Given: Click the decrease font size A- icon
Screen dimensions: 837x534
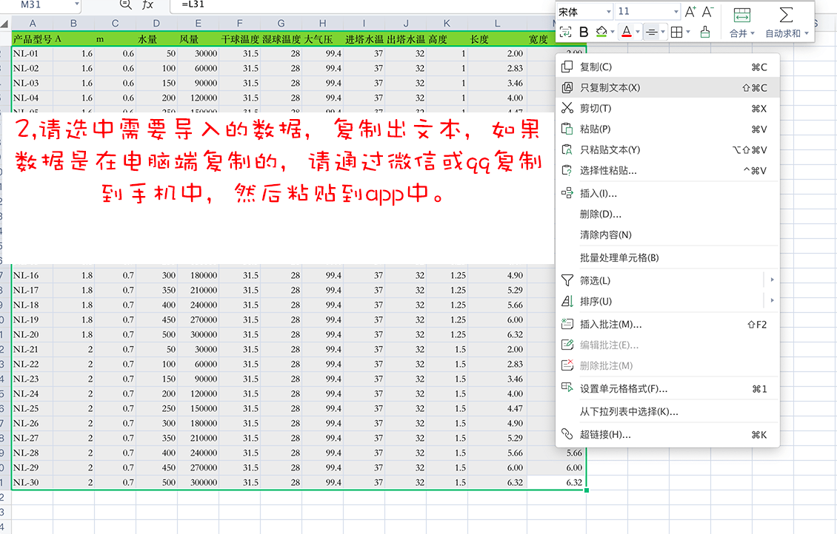Looking at the screenshot, I should 708,12.
